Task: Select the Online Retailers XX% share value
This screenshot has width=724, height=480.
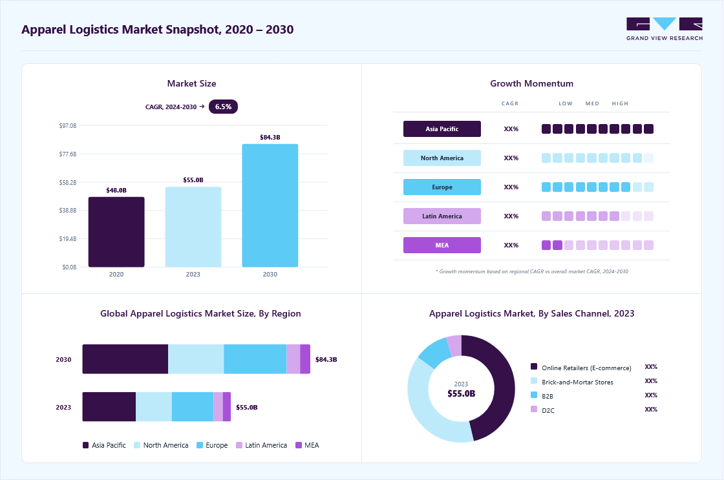Action: (x=651, y=367)
